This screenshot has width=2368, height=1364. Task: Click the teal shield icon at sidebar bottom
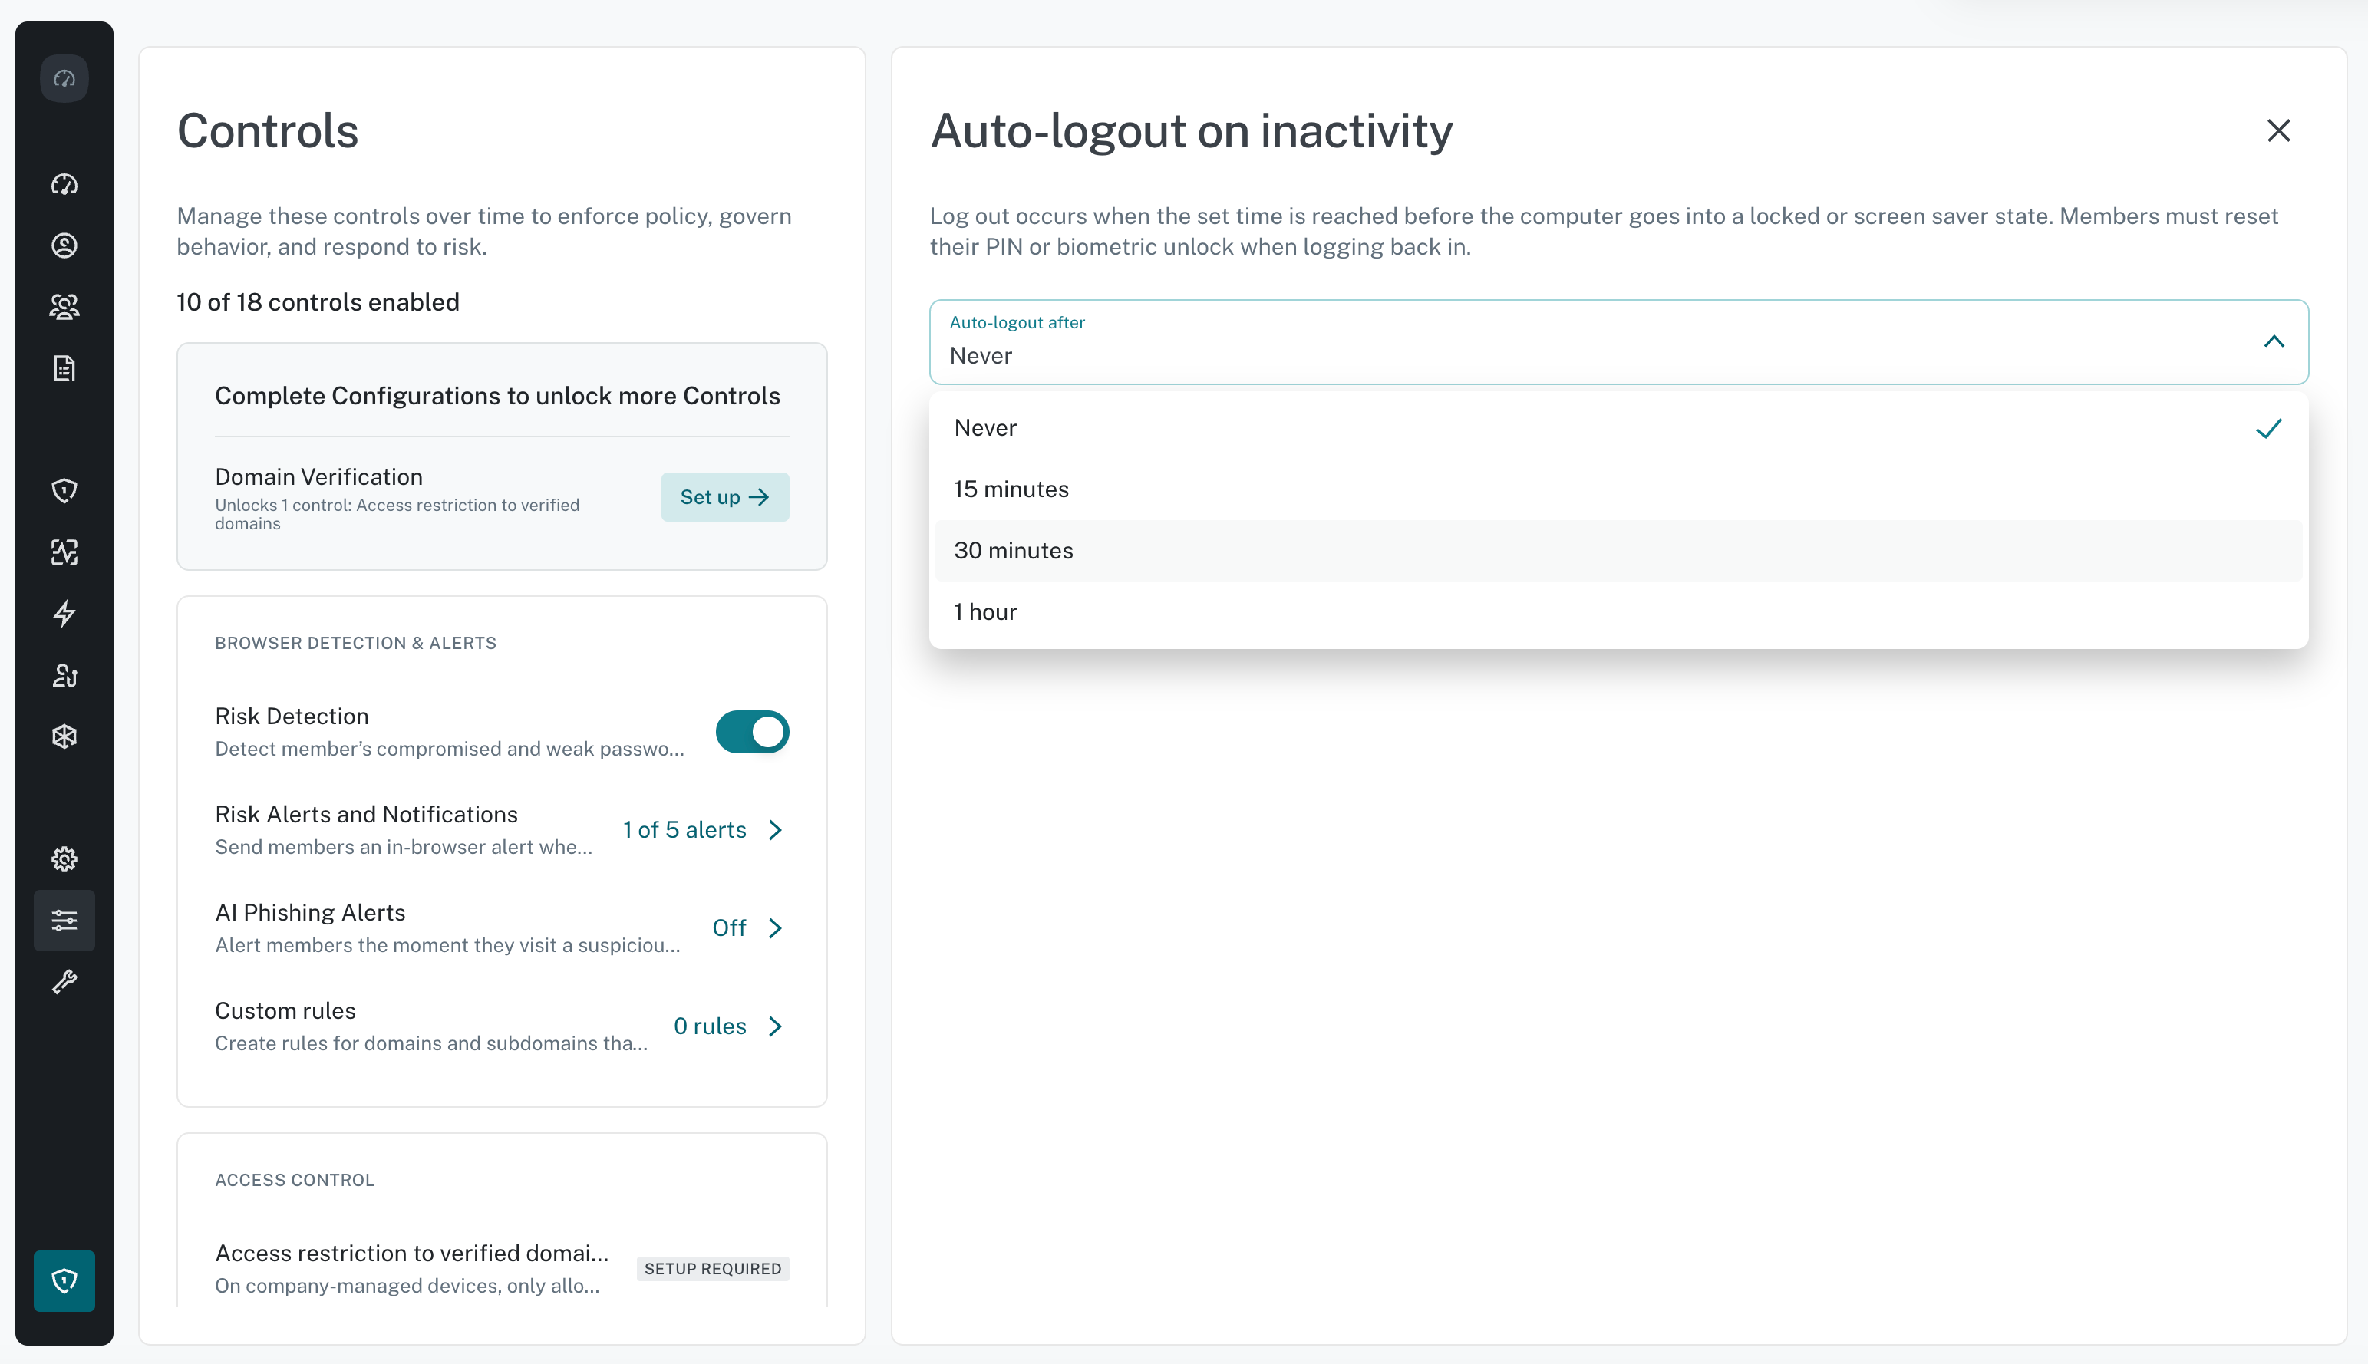(x=64, y=1280)
